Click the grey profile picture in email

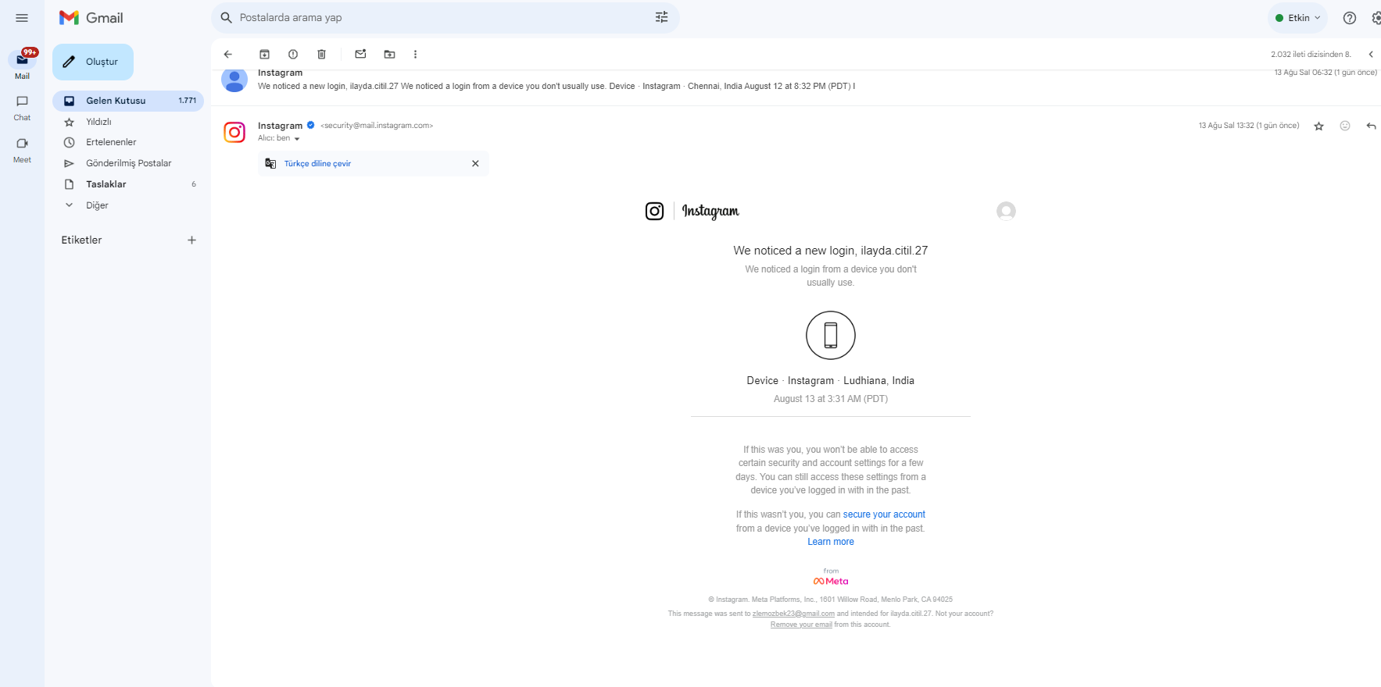[x=1006, y=211]
